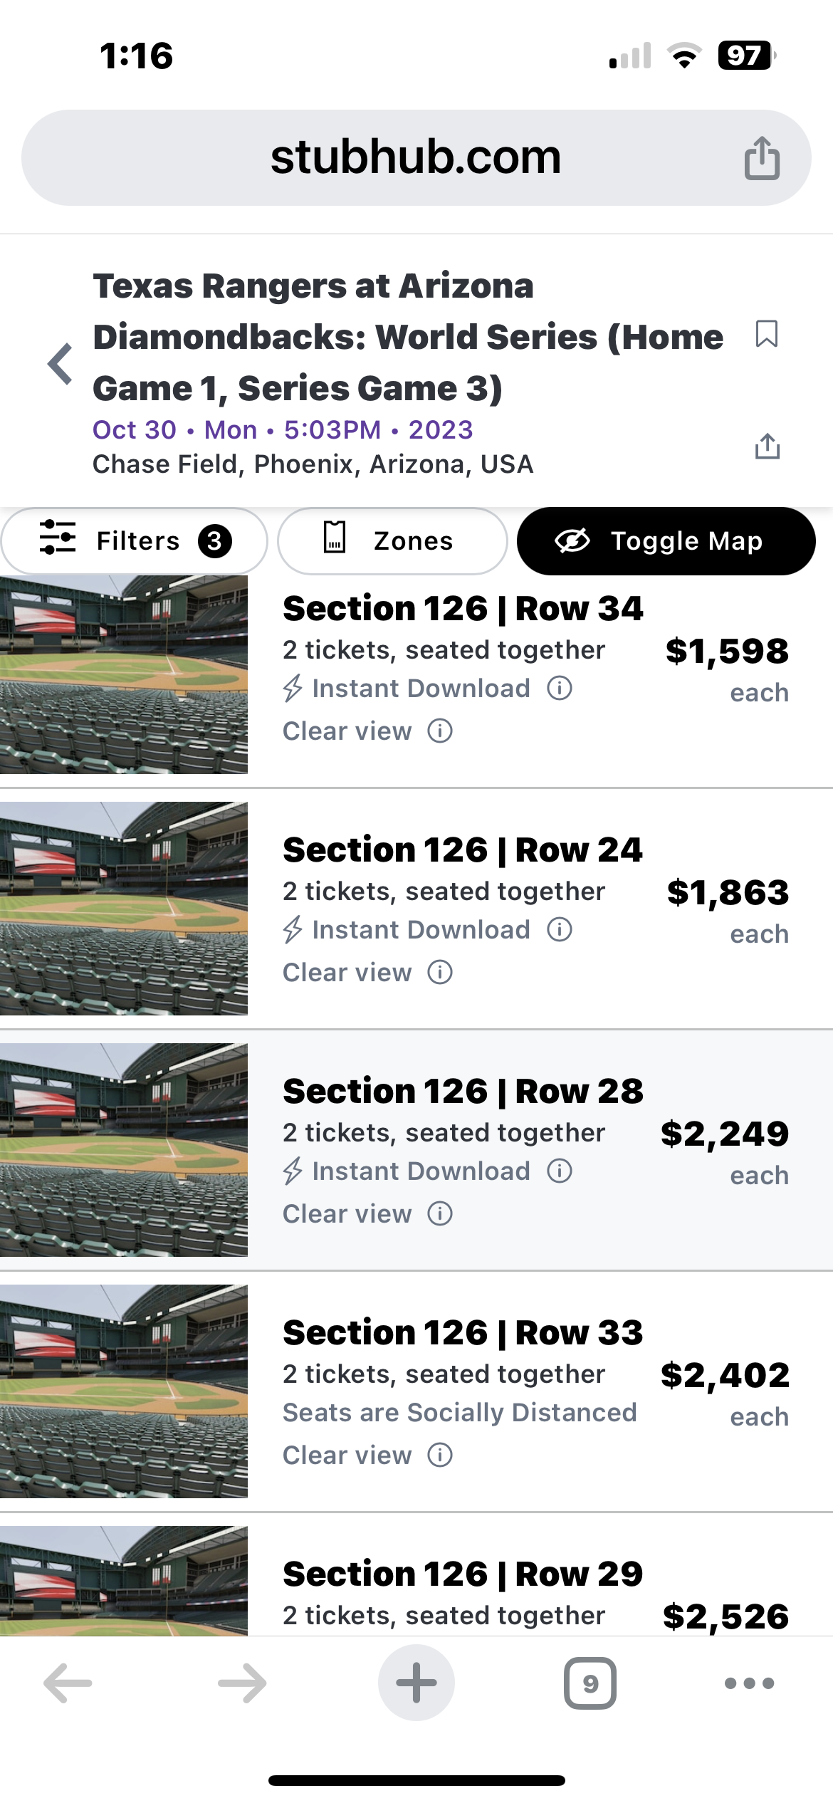
Task: Open seat view thumbnail for Row 24
Action: pos(124,909)
